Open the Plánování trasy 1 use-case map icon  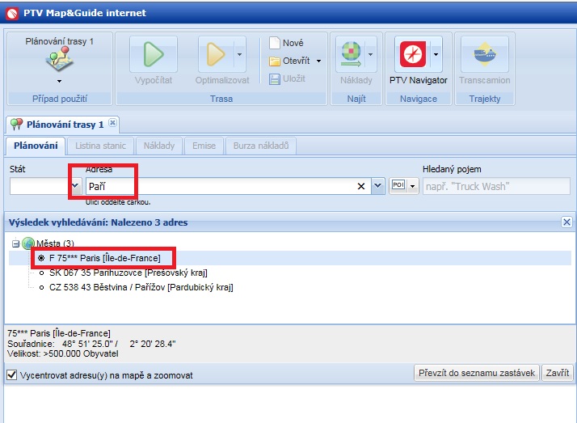(x=60, y=60)
